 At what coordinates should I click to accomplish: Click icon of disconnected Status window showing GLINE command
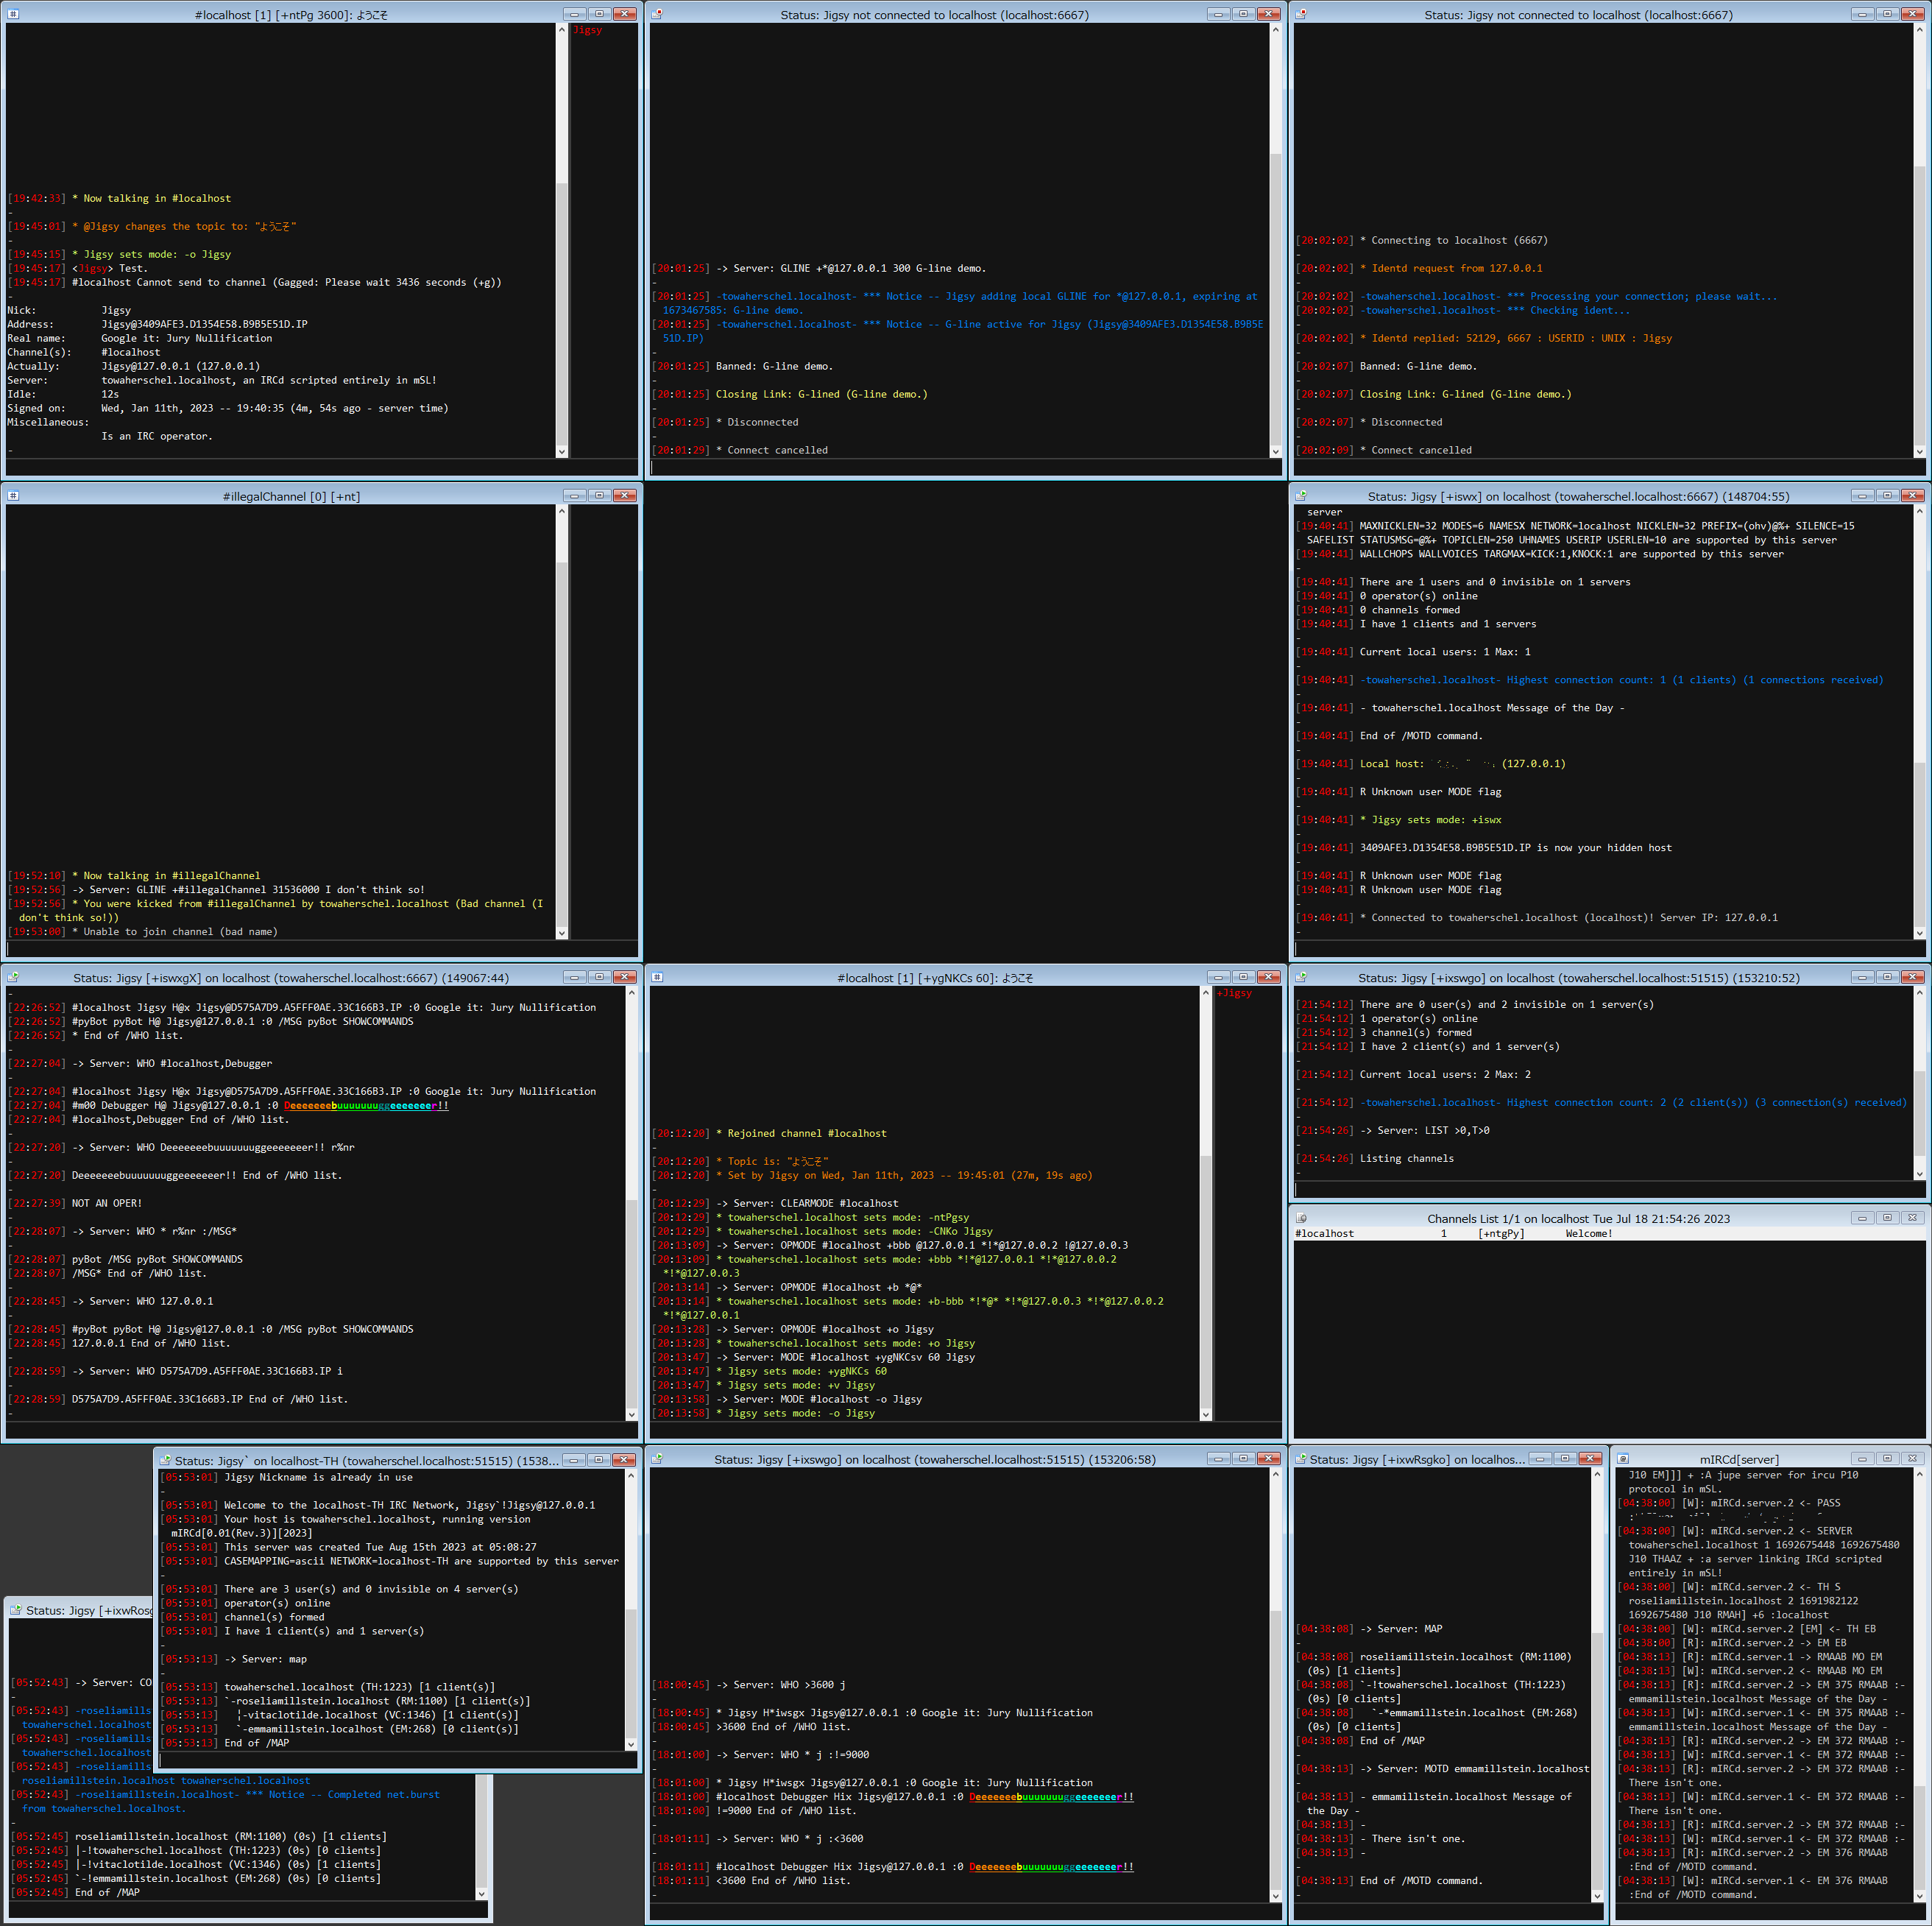click(x=657, y=14)
